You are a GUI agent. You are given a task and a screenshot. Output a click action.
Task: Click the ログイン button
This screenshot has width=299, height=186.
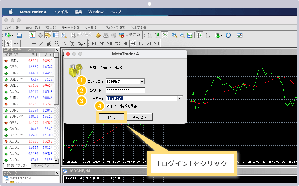click(x=111, y=117)
